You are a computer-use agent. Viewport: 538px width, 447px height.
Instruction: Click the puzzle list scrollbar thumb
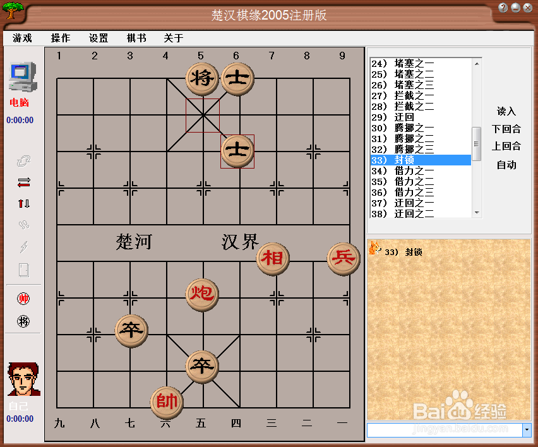pyautogui.click(x=477, y=144)
